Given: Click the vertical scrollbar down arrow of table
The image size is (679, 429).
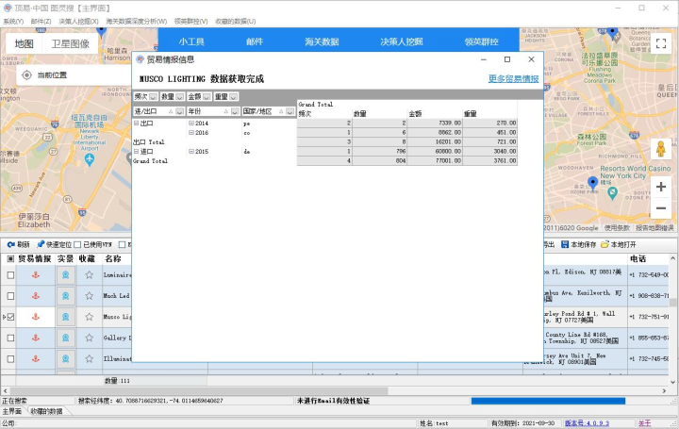Looking at the screenshot, I should (673, 382).
